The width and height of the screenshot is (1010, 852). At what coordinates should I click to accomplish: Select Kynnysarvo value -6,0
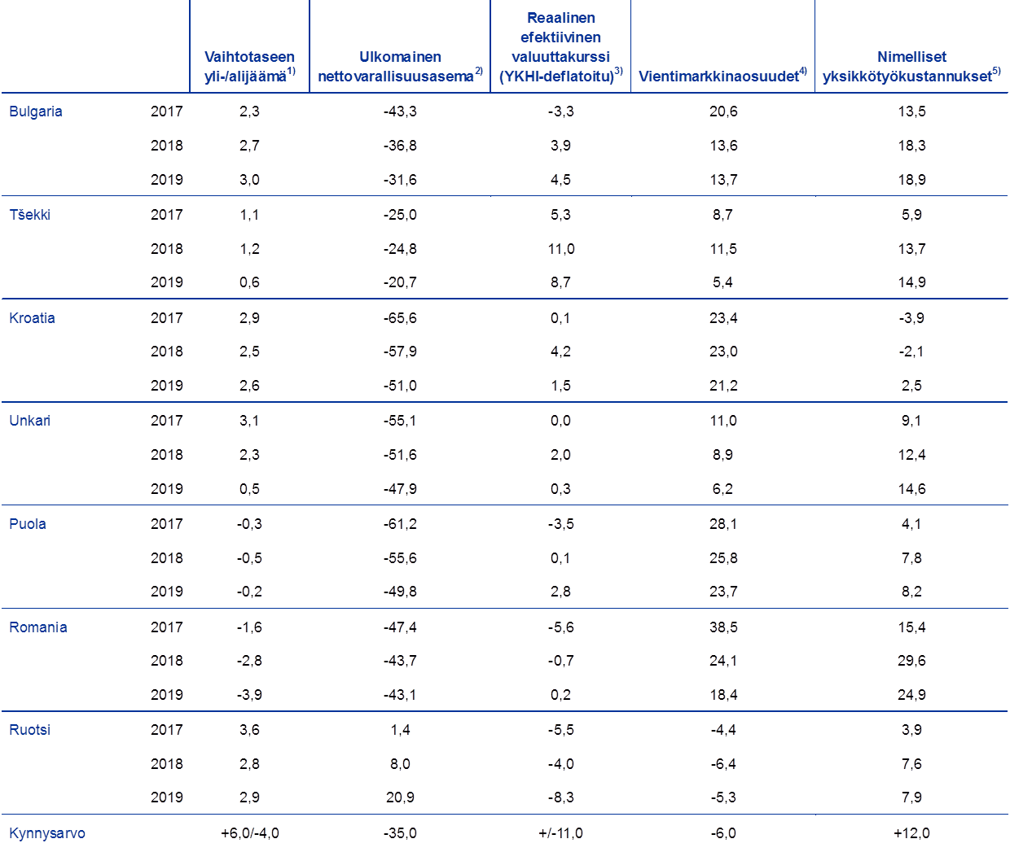(723, 833)
